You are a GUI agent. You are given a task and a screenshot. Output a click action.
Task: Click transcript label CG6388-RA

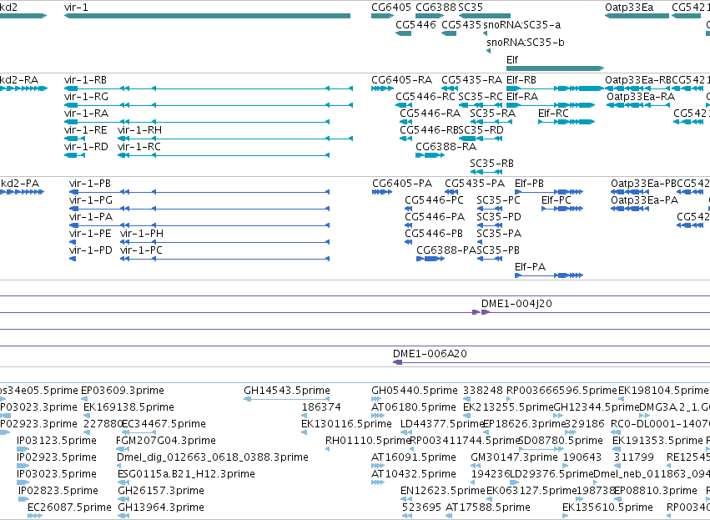click(446, 147)
